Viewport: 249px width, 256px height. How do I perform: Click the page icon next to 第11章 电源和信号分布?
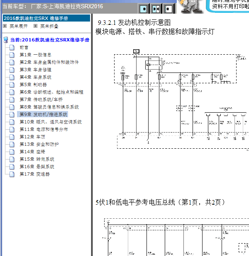12,130
